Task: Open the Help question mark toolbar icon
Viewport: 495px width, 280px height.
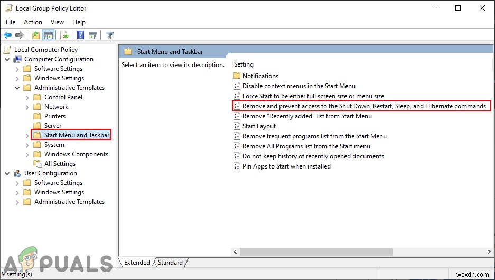Action: pyautogui.click(x=80, y=35)
